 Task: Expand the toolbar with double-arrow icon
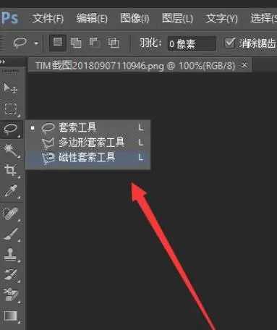pos(3,62)
